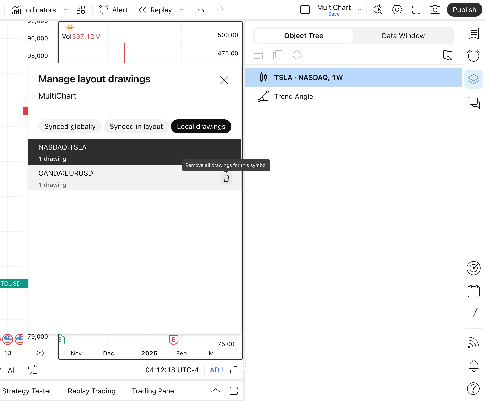The height and width of the screenshot is (401, 485).
Task: Open the economic calendar icon in sidebar
Action: [x=473, y=291]
